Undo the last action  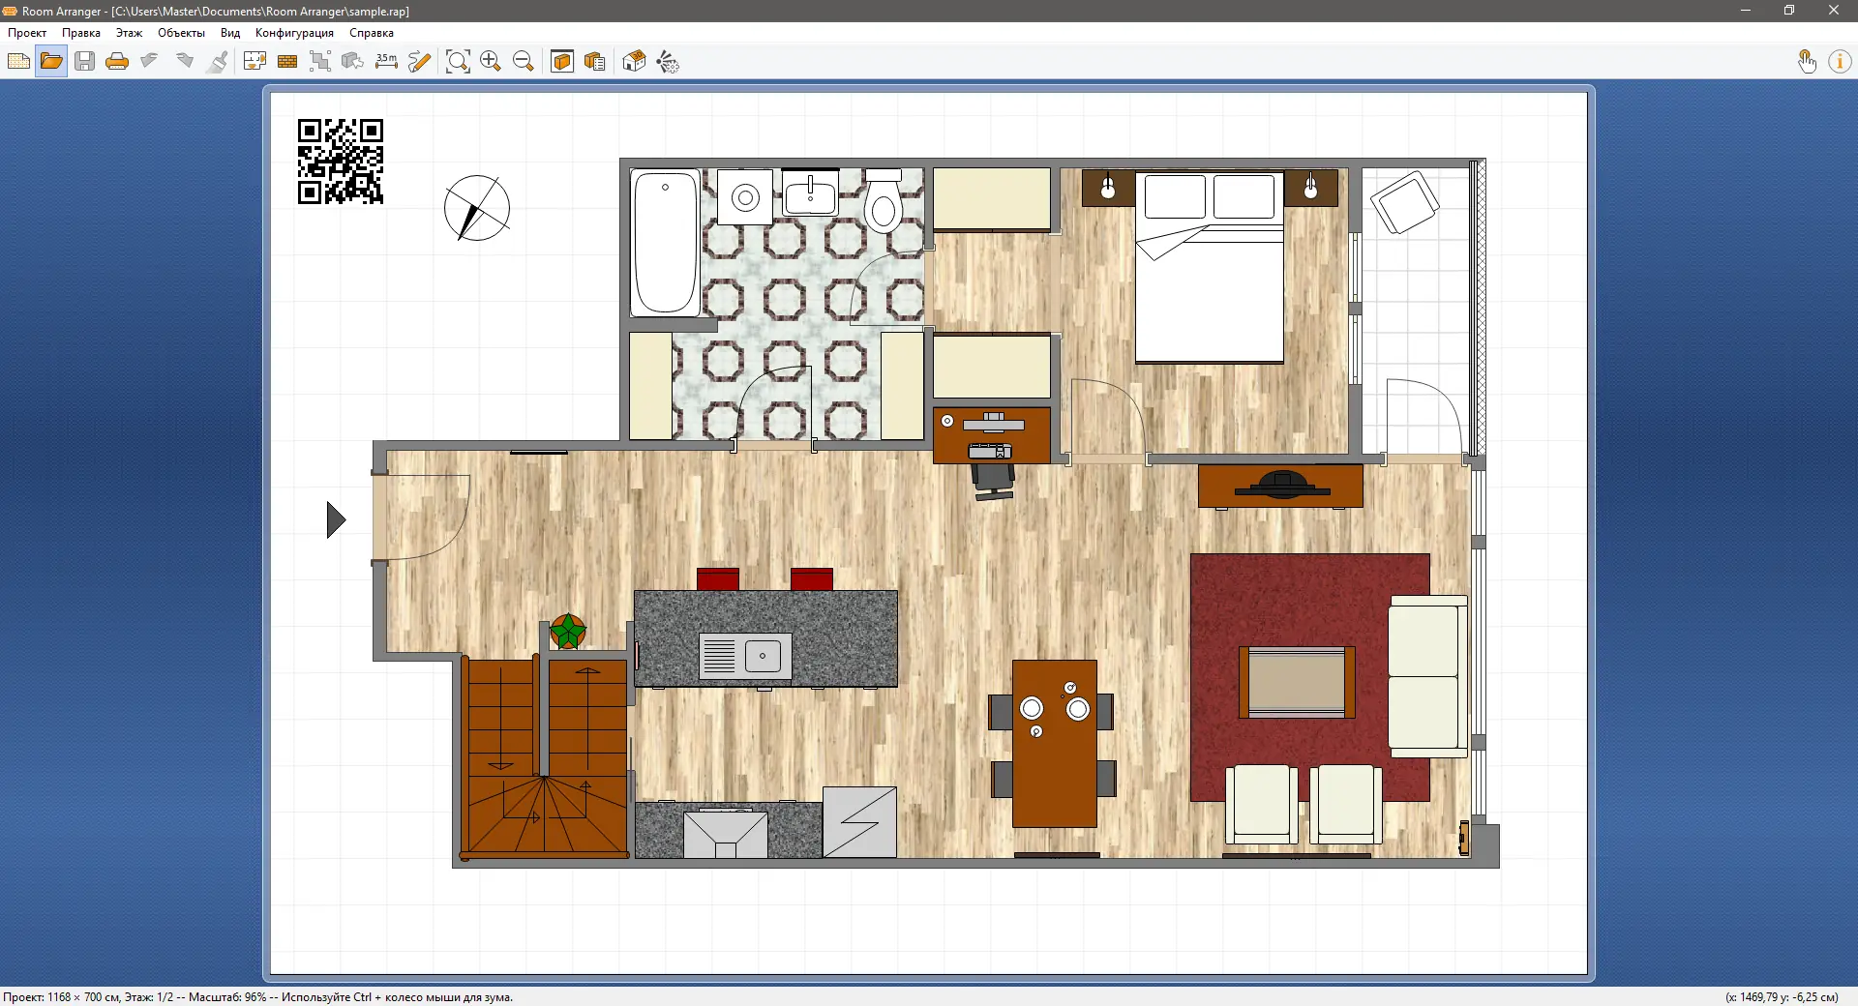(x=149, y=61)
